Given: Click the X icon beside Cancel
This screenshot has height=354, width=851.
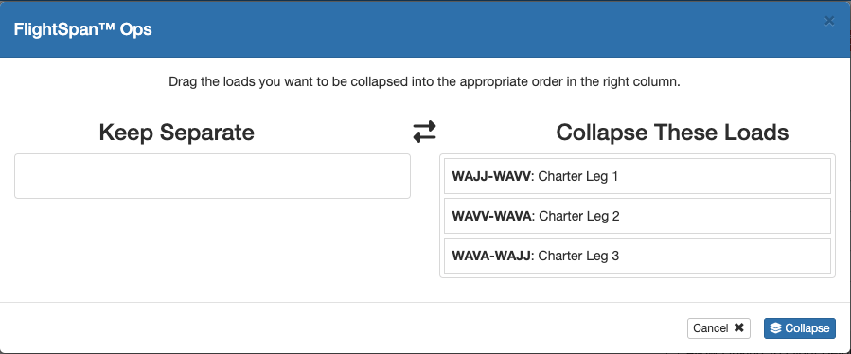Looking at the screenshot, I should [738, 327].
